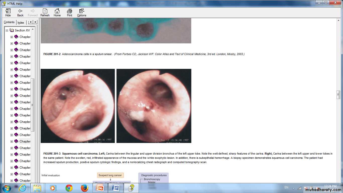Select the Contents tab
This screenshot has width=343, height=193.
click(x=9, y=22)
